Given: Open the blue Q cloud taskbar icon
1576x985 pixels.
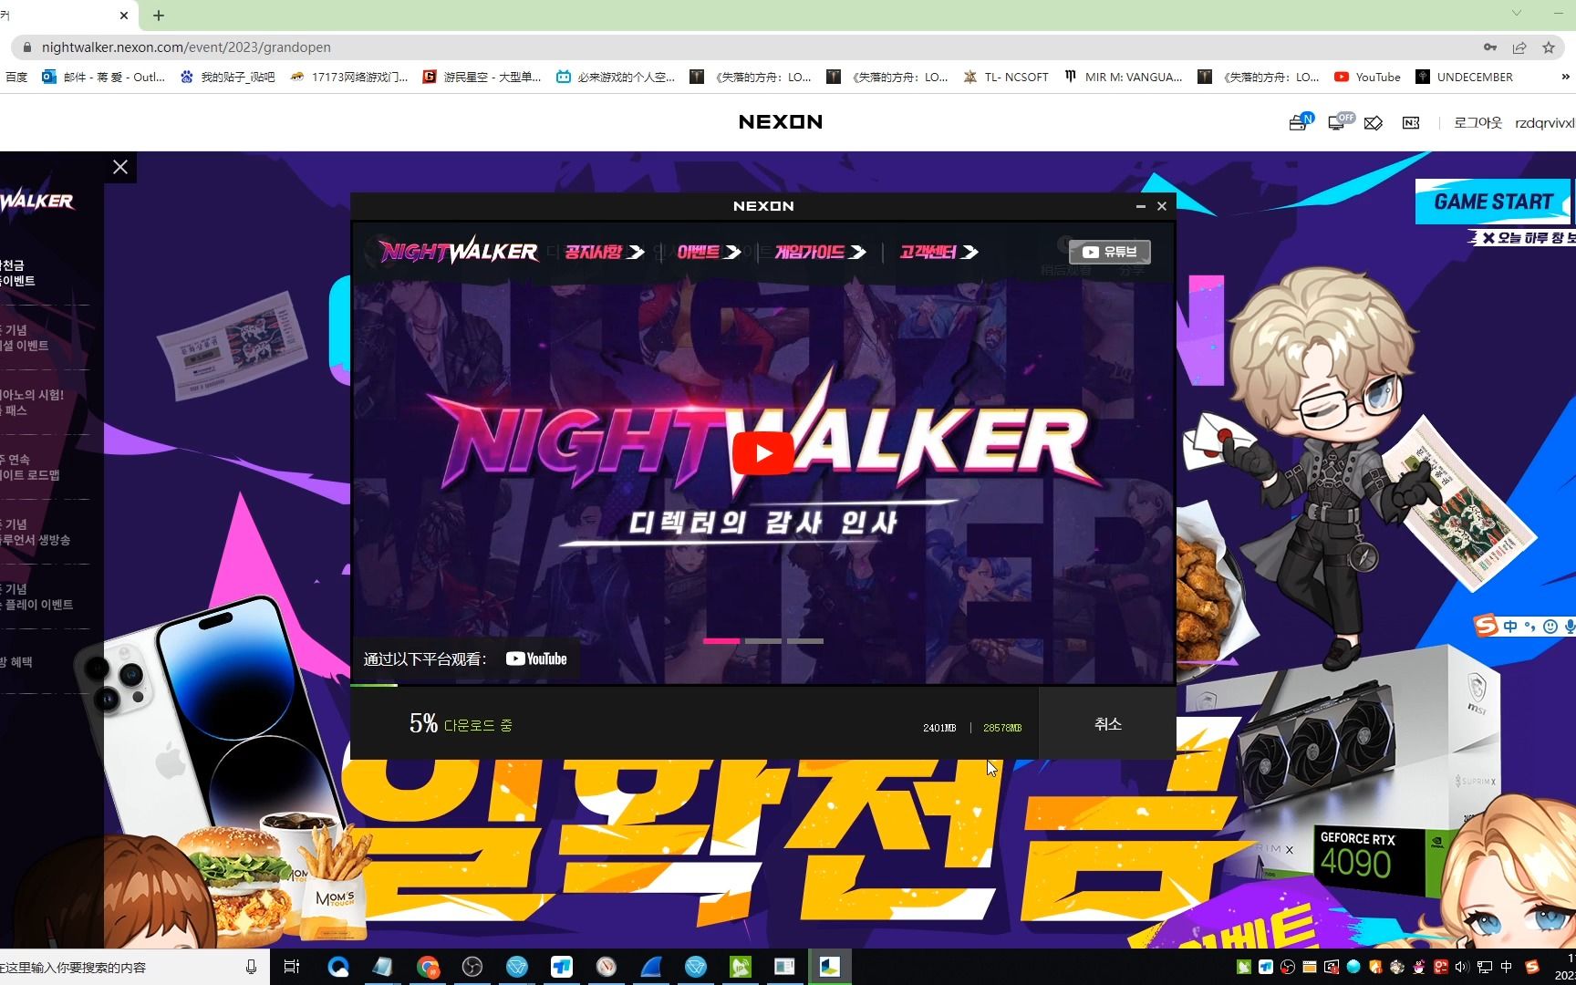Looking at the screenshot, I should [338, 967].
